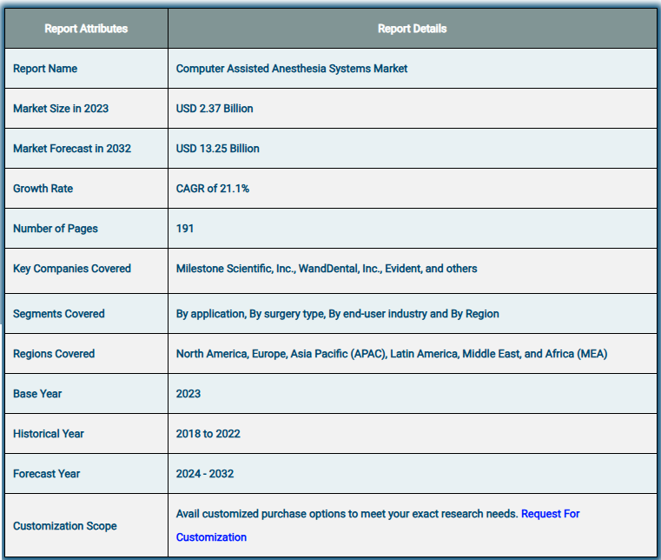
Task: Select the 'CAGR of 21.1%' value
Action: (213, 188)
